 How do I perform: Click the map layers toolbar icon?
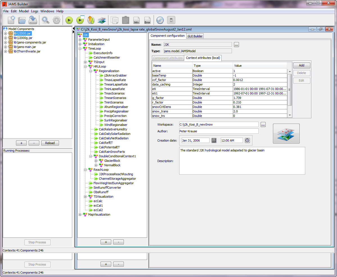click(102, 20)
